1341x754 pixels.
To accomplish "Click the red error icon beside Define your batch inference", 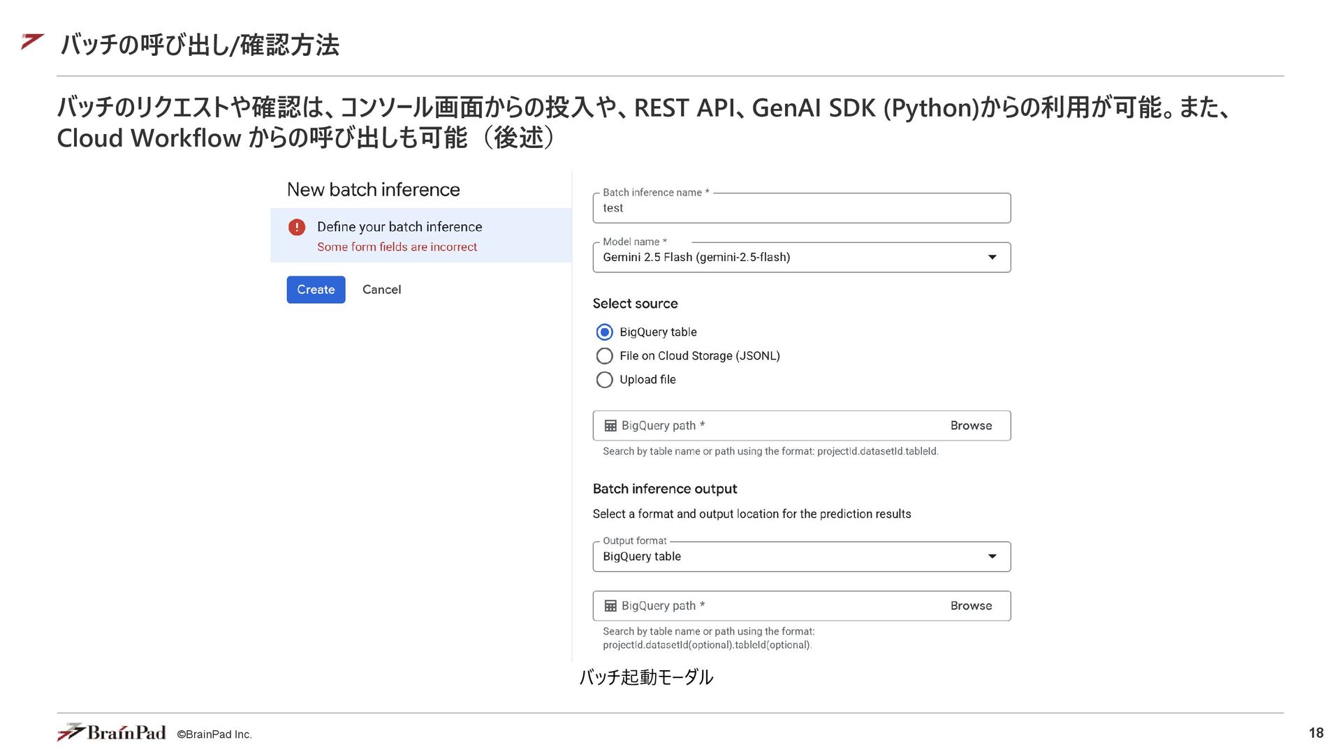I will click(297, 227).
